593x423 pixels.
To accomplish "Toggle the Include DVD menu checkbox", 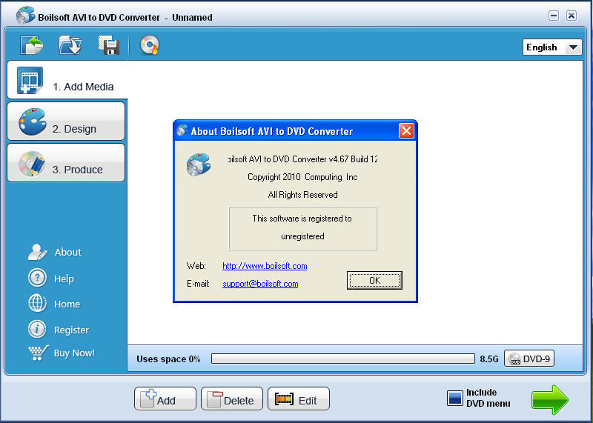I will pyautogui.click(x=454, y=399).
